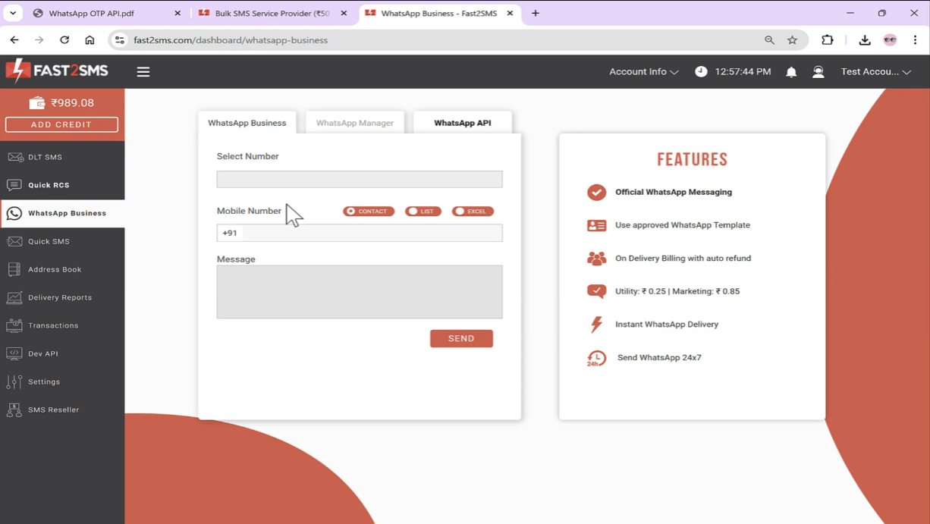Open SMS Reseller sidebar item
Viewport: 930px width, 524px height.
point(53,409)
